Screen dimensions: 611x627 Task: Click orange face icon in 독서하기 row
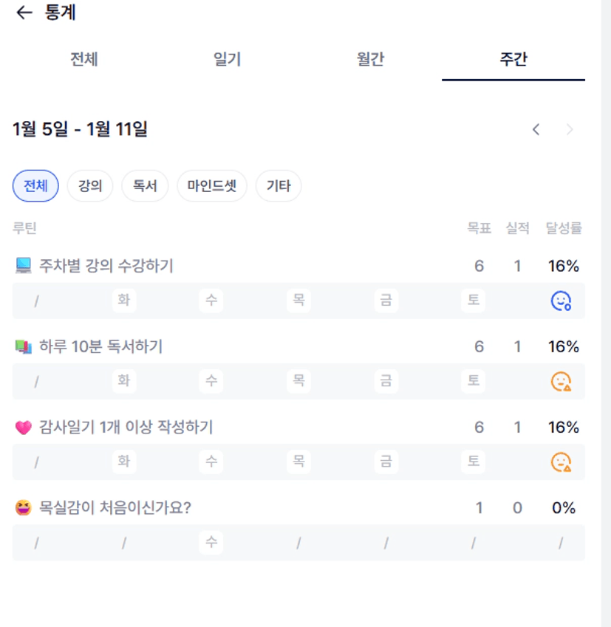click(x=561, y=381)
